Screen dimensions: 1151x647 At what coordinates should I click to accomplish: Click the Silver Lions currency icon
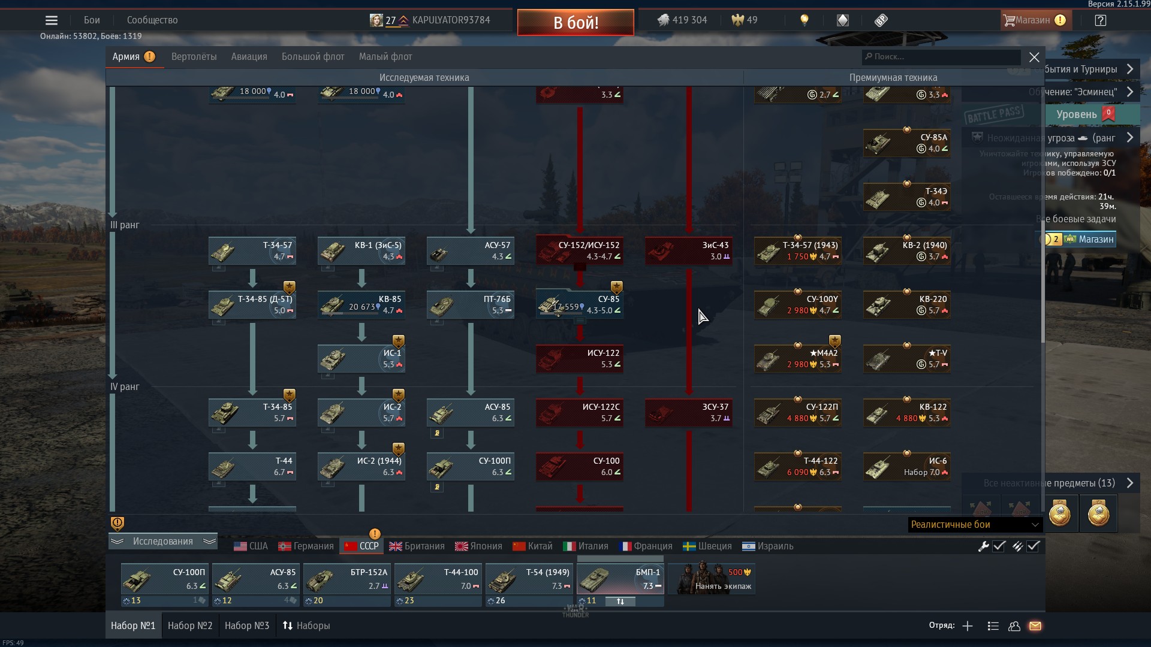(662, 20)
